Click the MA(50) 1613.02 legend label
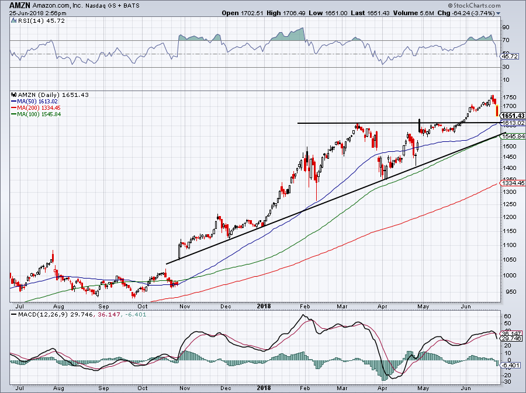 point(37,102)
